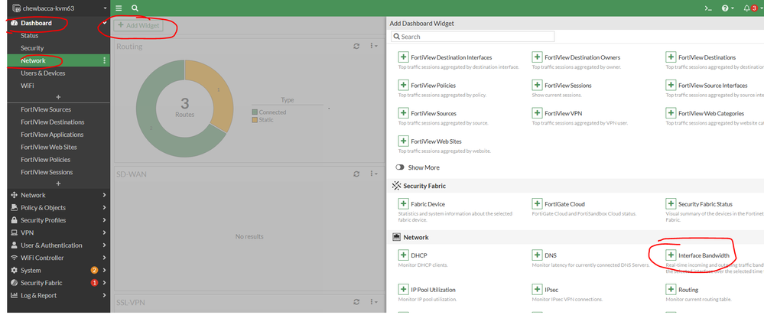The height and width of the screenshot is (315, 764).
Task: Click the Connected legend color swatch
Action: (255, 112)
